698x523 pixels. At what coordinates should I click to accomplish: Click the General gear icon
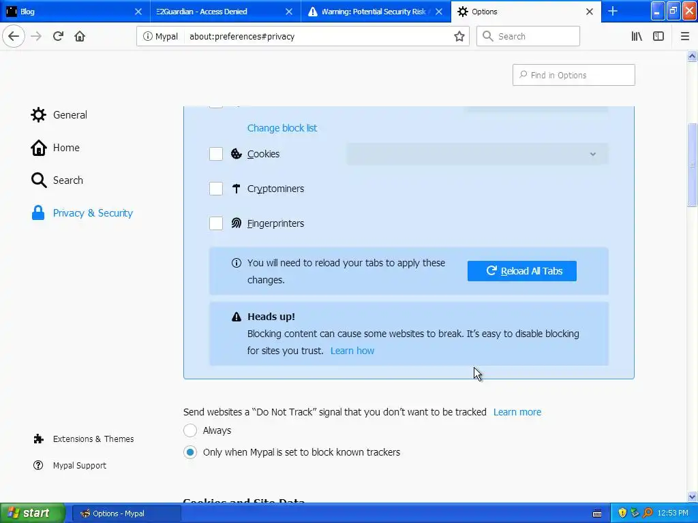(38, 114)
